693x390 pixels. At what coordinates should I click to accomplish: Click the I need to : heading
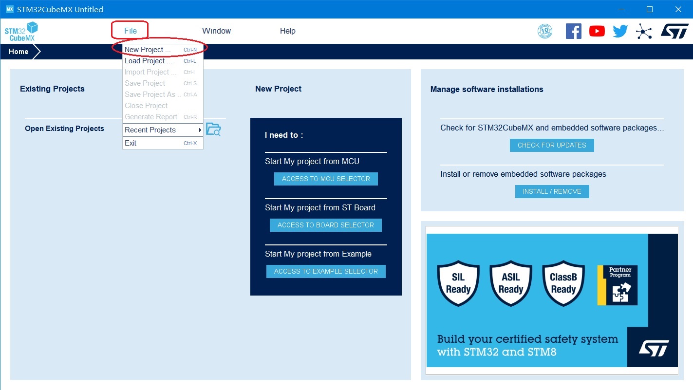(x=284, y=135)
